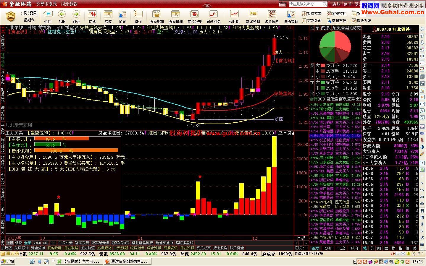
Task: Switch to the 风向 panel tab
Action: tap(354, 248)
